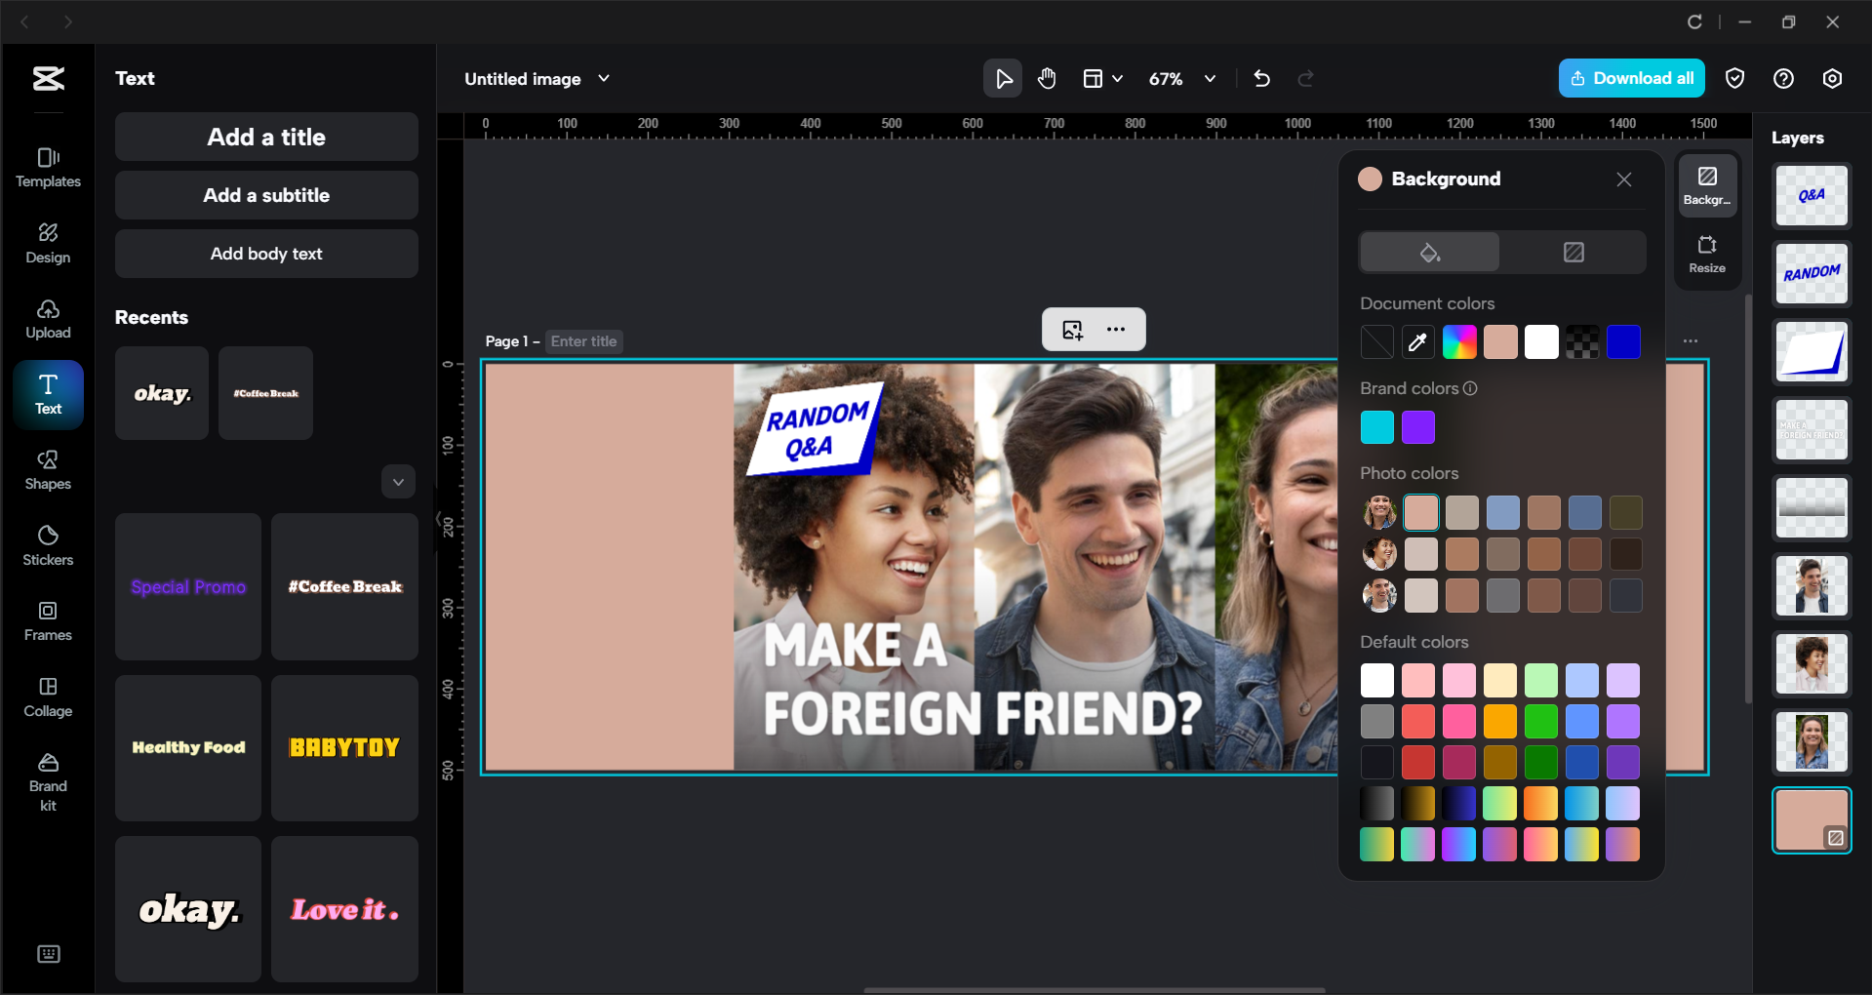Open the Design tab in sidebar

pos(48,244)
